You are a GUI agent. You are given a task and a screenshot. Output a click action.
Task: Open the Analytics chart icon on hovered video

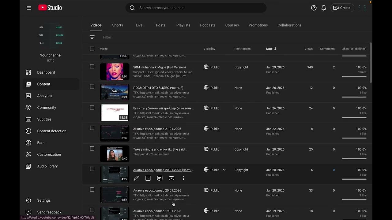click(148, 178)
